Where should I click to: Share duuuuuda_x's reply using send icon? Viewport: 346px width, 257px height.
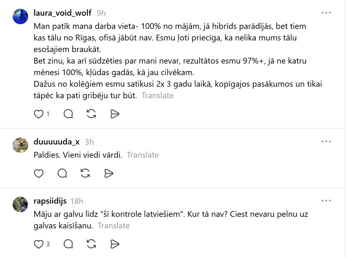[109, 173]
